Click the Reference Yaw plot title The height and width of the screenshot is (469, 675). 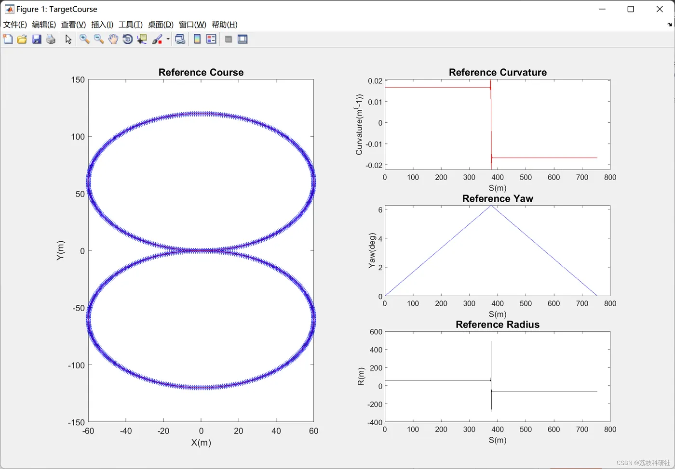tap(498, 198)
